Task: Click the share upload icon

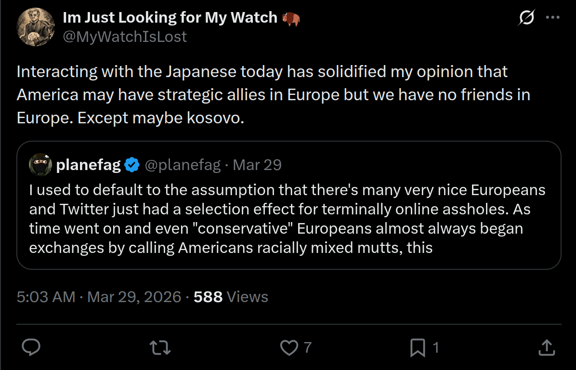Action: pyautogui.click(x=546, y=347)
